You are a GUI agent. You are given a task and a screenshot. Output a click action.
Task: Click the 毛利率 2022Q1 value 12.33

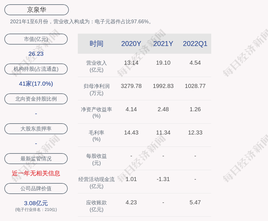tap(195, 132)
